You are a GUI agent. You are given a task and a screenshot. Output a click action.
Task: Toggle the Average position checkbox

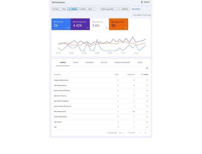pos(112,22)
